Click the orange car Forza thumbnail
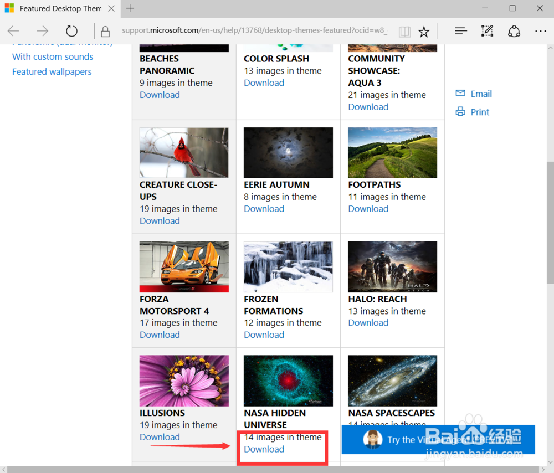Image resolution: width=554 pixels, height=473 pixels. click(x=184, y=267)
